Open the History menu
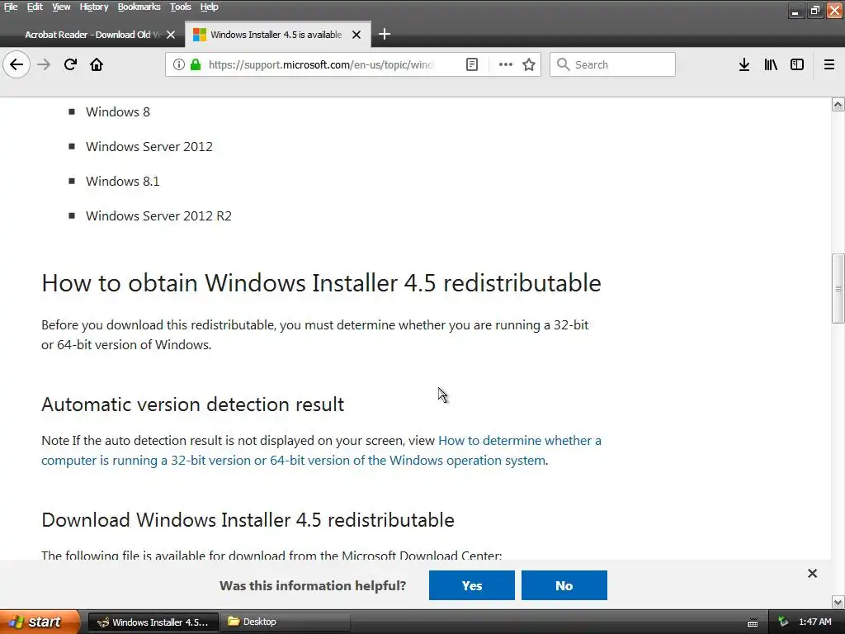Screen dimensions: 845x634 pyautogui.click(x=94, y=7)
